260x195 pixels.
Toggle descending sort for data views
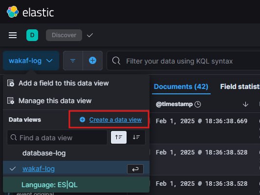pyautogui.click(x=136, y=137)
